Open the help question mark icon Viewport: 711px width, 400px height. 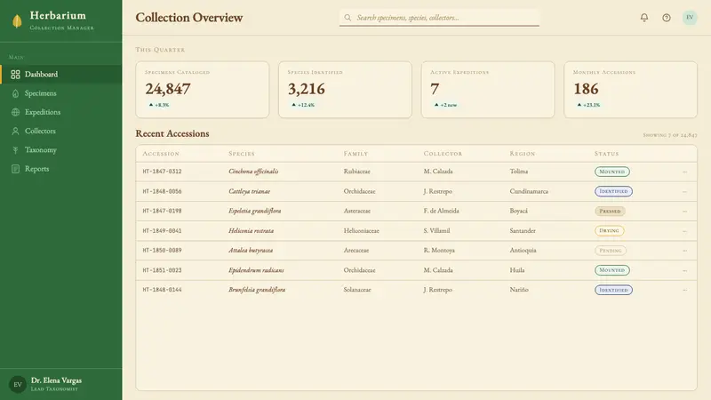[x=666, y=18]
